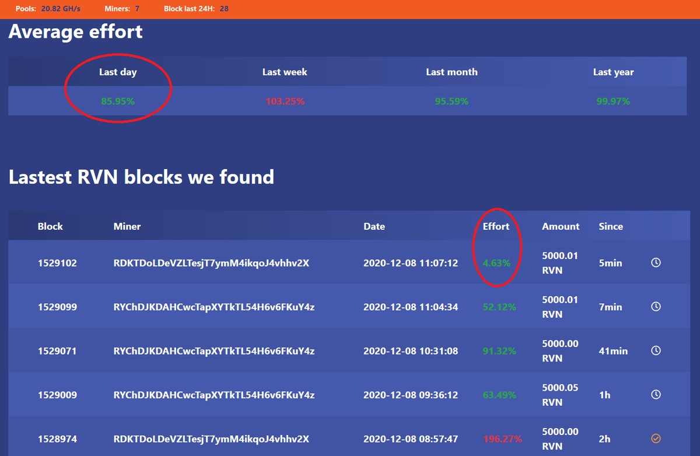Sort blocks by the Effort column
The image size is (700, 456).
pos(496,226)
